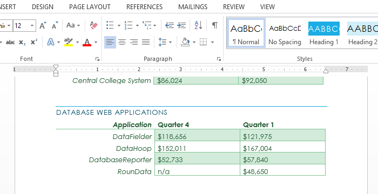Viewport: 378px width, 194px height.
Task: Open the REFERENCES tab
Action: 144,7
